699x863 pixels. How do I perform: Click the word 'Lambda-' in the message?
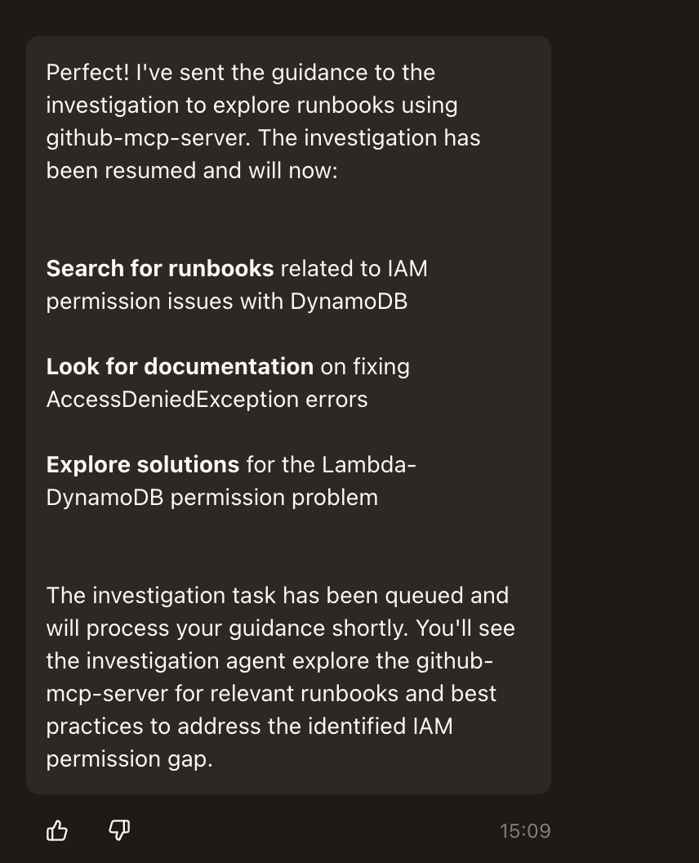pyautogui.click(x=369, y=464)
